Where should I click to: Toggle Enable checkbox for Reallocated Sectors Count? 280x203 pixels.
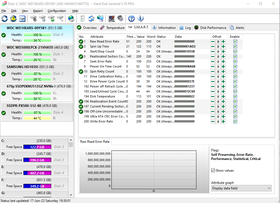pyautogui.click(x=235, y=57)
